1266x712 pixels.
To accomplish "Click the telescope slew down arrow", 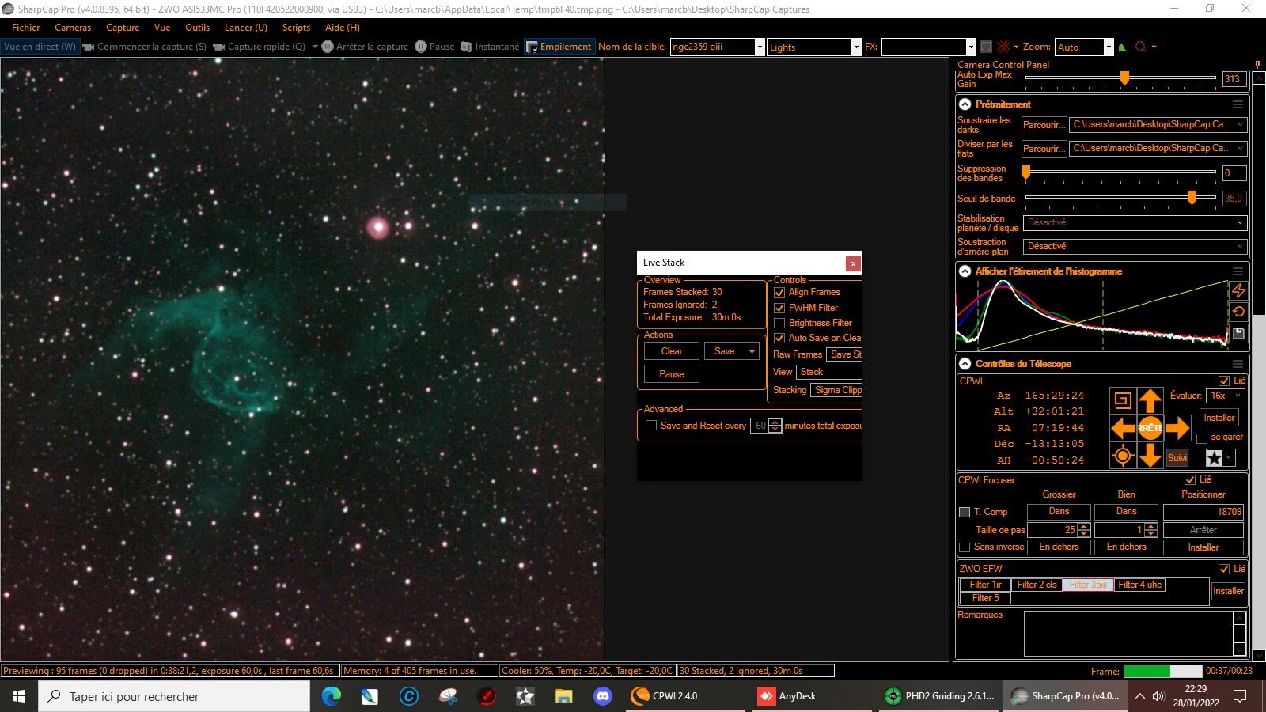I will click(1150, 456).
